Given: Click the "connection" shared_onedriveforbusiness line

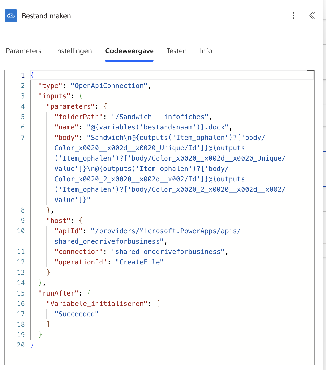Looking at the screenshot, I should 141,252.
